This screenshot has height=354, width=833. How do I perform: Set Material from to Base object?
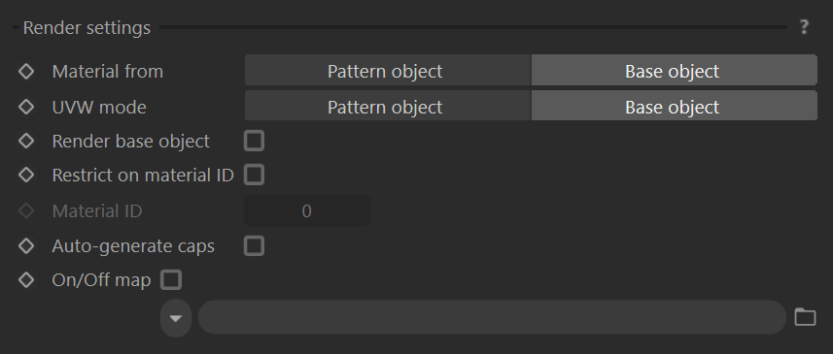tap(674, 71)
